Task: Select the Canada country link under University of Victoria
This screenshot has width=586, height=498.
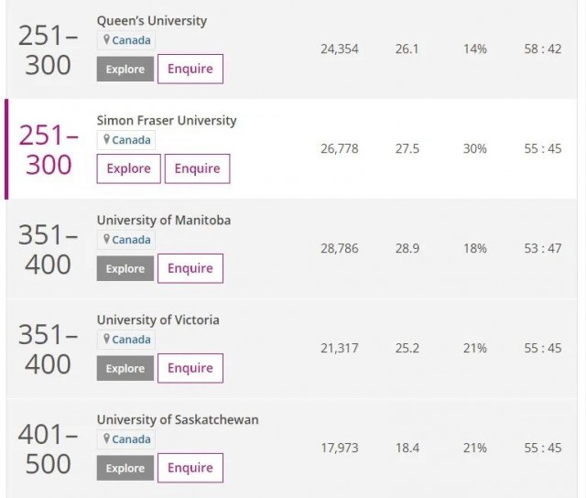Action: click(x=131, y=340)
